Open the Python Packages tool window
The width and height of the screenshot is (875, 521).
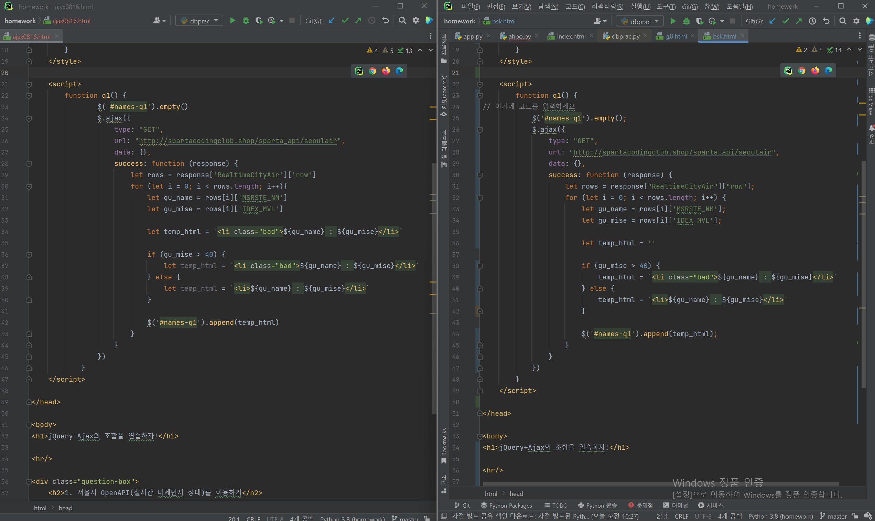pyautogui.click(x=506, y=505)
